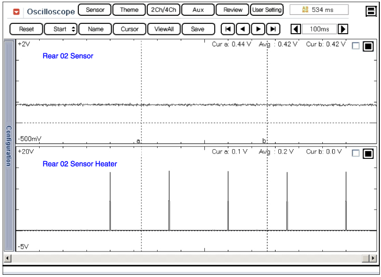
Task: Open the Sensor menu
Action: [x=95, y=10]
